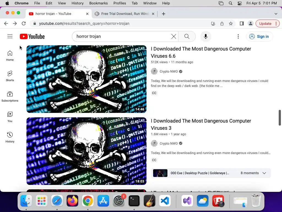Click the Crypto NWO avatar on the 6.6 video
Viewport: 282px width, 212px height.
[x=154, y=71]
